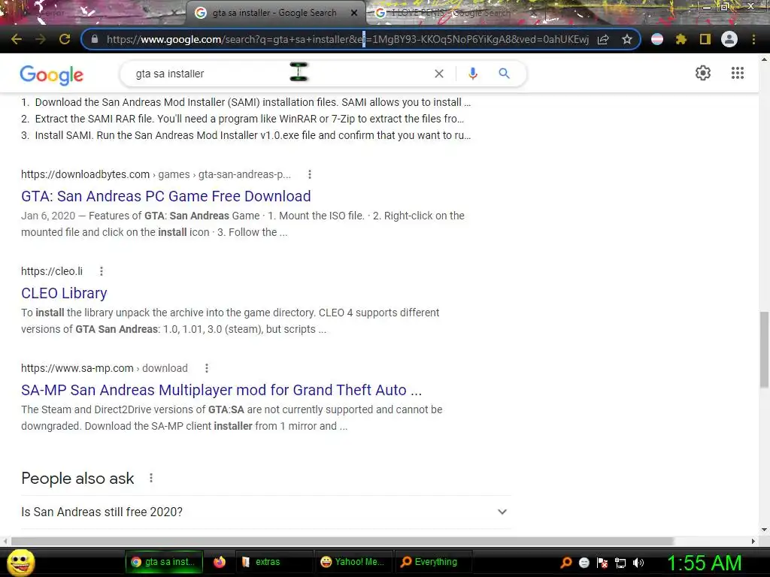Go back to the previous page

[17, 39]
